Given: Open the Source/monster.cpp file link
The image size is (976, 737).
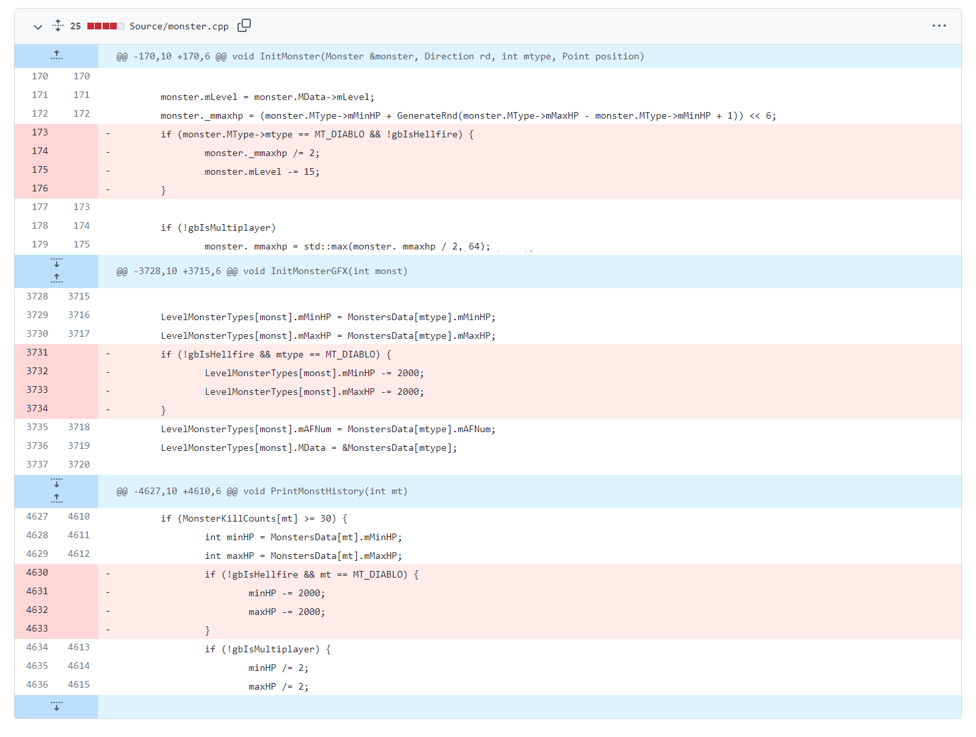Looking at the screenshot, I should (179, 26).
